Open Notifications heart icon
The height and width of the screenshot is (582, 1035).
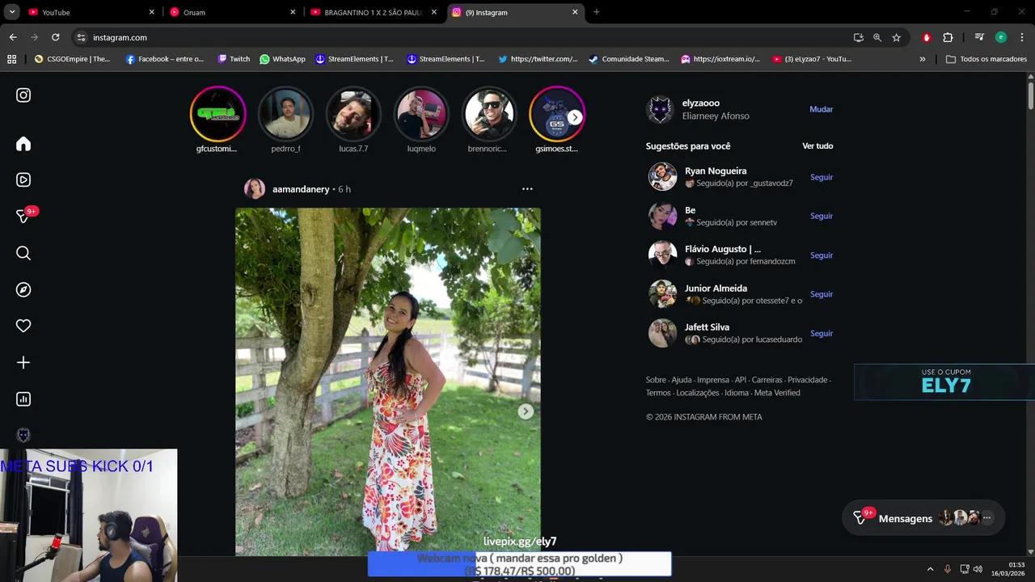[x=23, y=326]
